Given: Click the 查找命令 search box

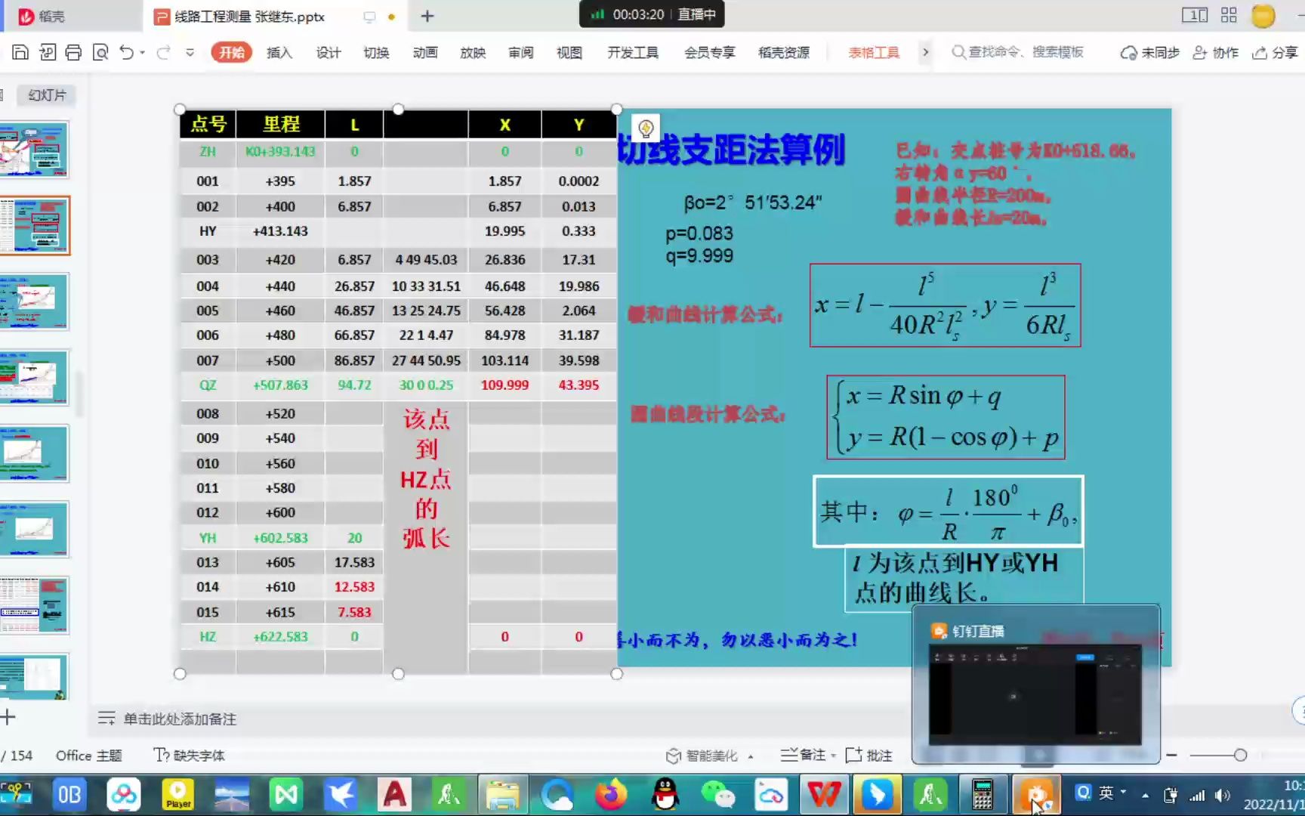Looking at the screenshot, I should click(1018, 52).
